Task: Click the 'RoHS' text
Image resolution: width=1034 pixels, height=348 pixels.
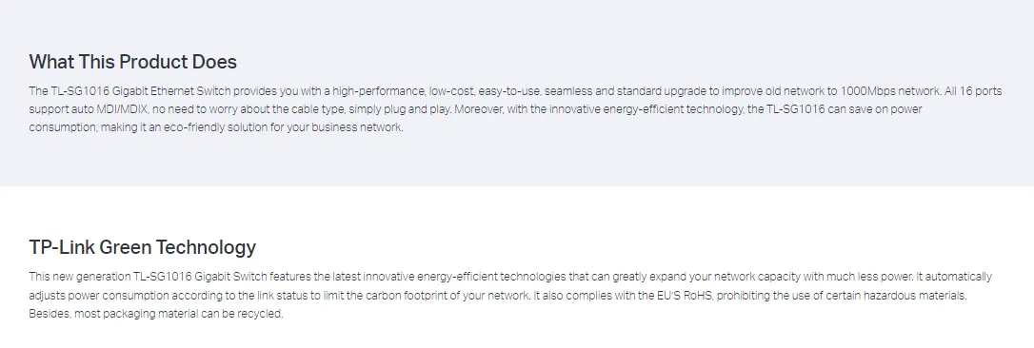Action: (698, 296)
